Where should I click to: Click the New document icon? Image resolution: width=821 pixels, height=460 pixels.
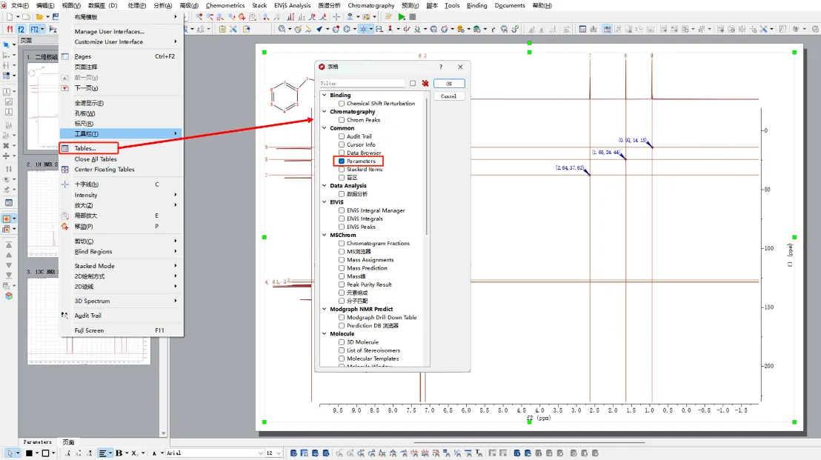click(x=9, y=16)
